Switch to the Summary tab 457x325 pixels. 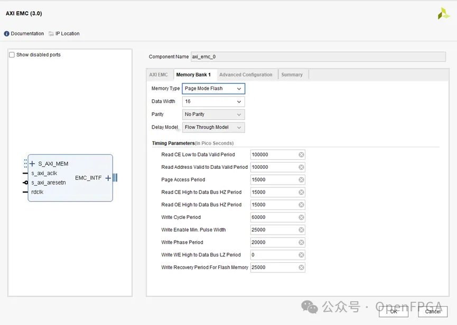pyautogui.click(x=292, y=75)
